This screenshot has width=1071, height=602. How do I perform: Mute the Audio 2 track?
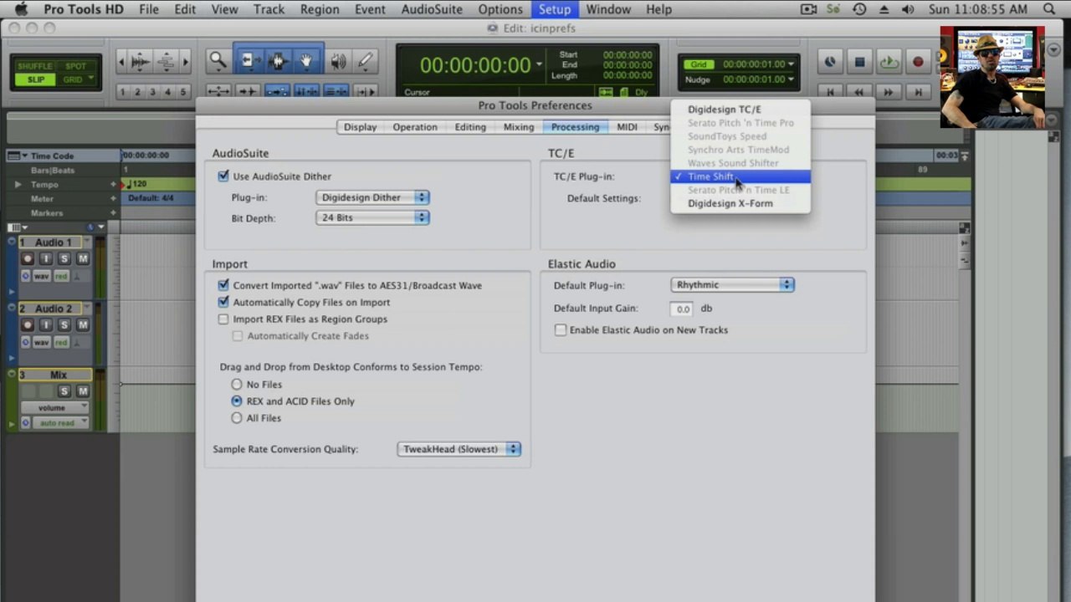(x=83, y=324)
